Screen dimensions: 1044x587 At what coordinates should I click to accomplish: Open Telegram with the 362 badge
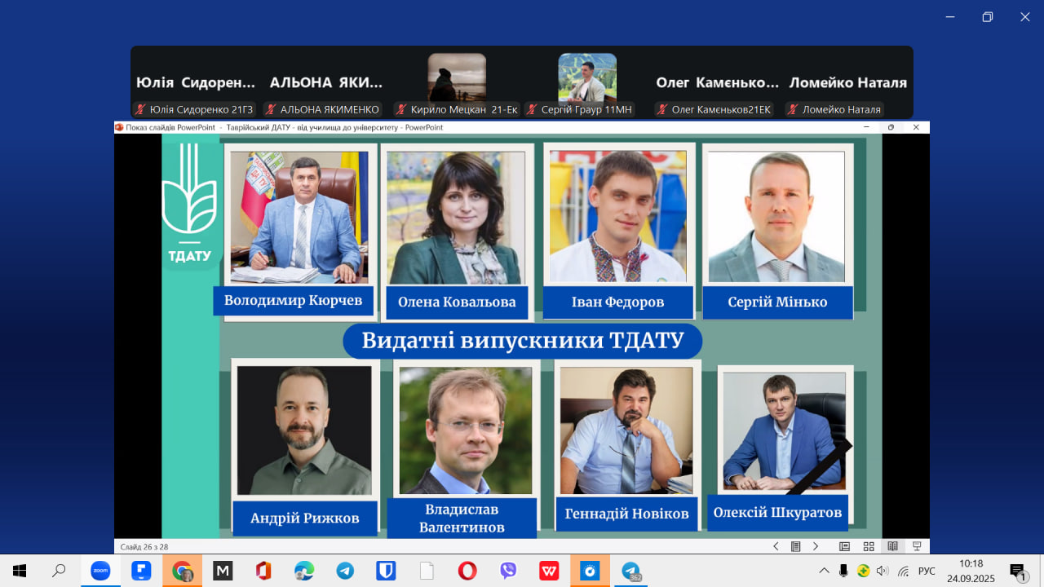[630, 571]
